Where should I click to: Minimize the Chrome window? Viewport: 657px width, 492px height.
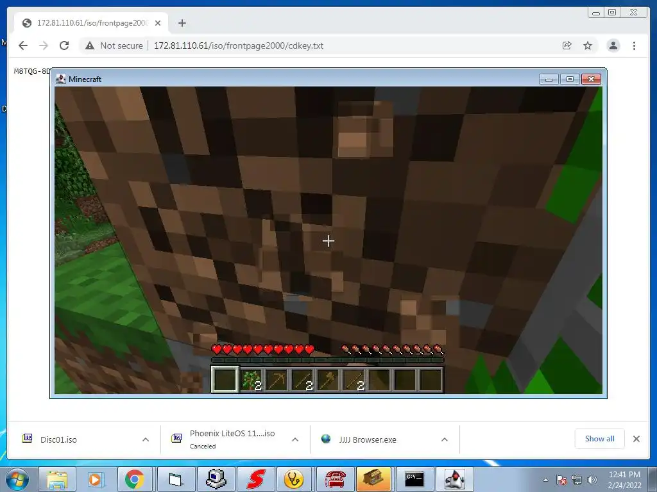596,13
